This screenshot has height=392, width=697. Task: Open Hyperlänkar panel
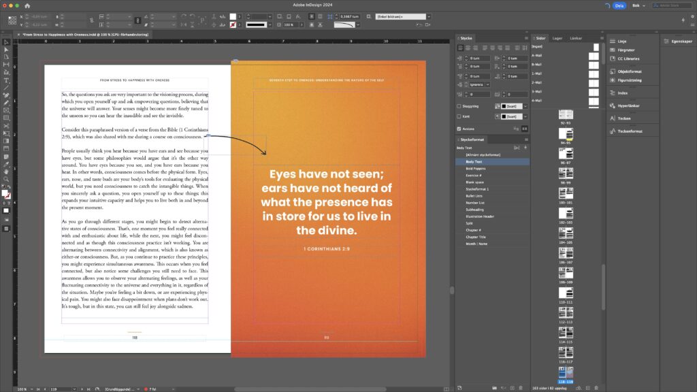click(x=628, y=105)
